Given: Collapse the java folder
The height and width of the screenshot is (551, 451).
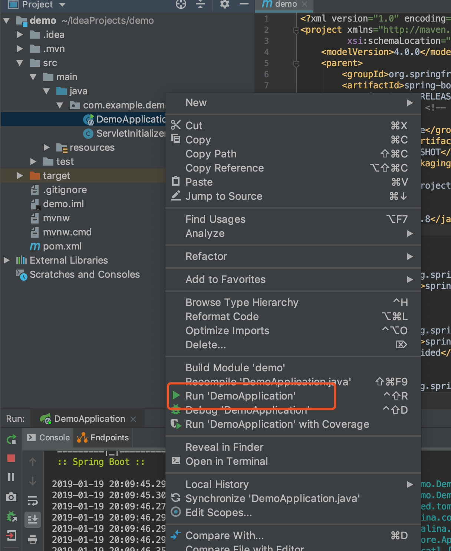Looking at the screenshot, I should pos(47,91).
